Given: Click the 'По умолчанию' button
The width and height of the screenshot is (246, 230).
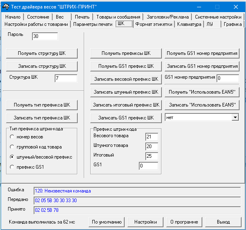Looking at the screenshot, I should coord(106,222).
